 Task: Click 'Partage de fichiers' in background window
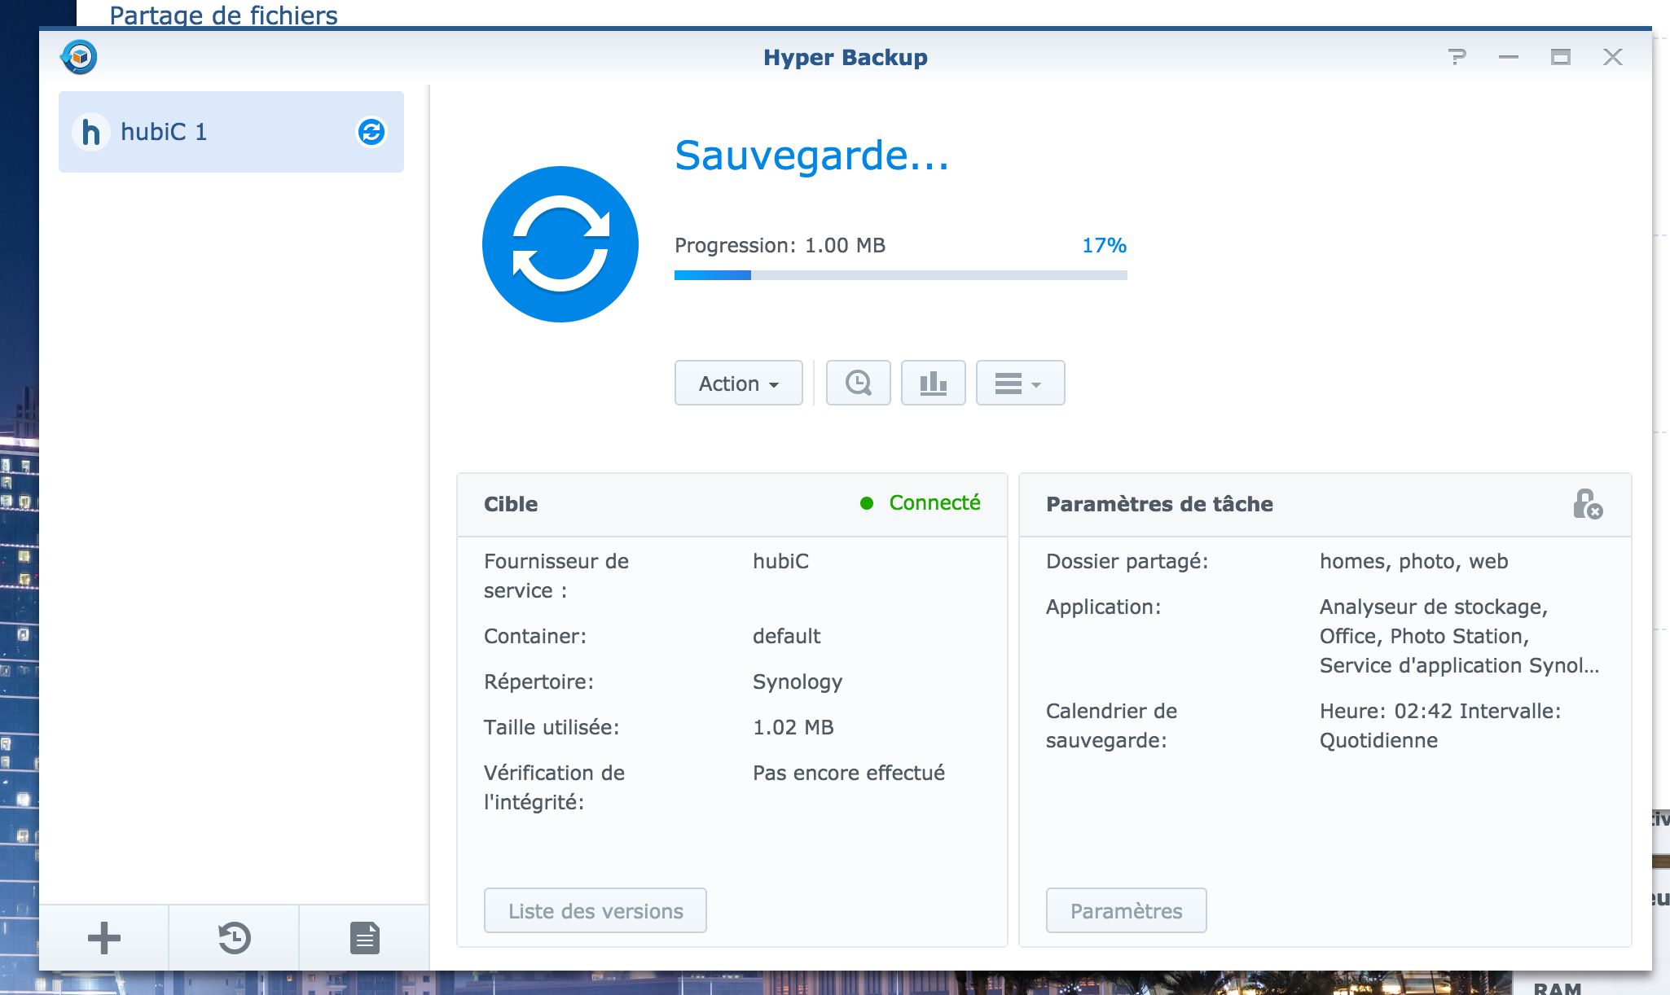click(x=223, y=15)
